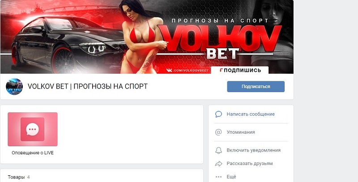Click the VK logo on the cover banner
This screenshot has width=358, height=182.
[x=169, y=70]
